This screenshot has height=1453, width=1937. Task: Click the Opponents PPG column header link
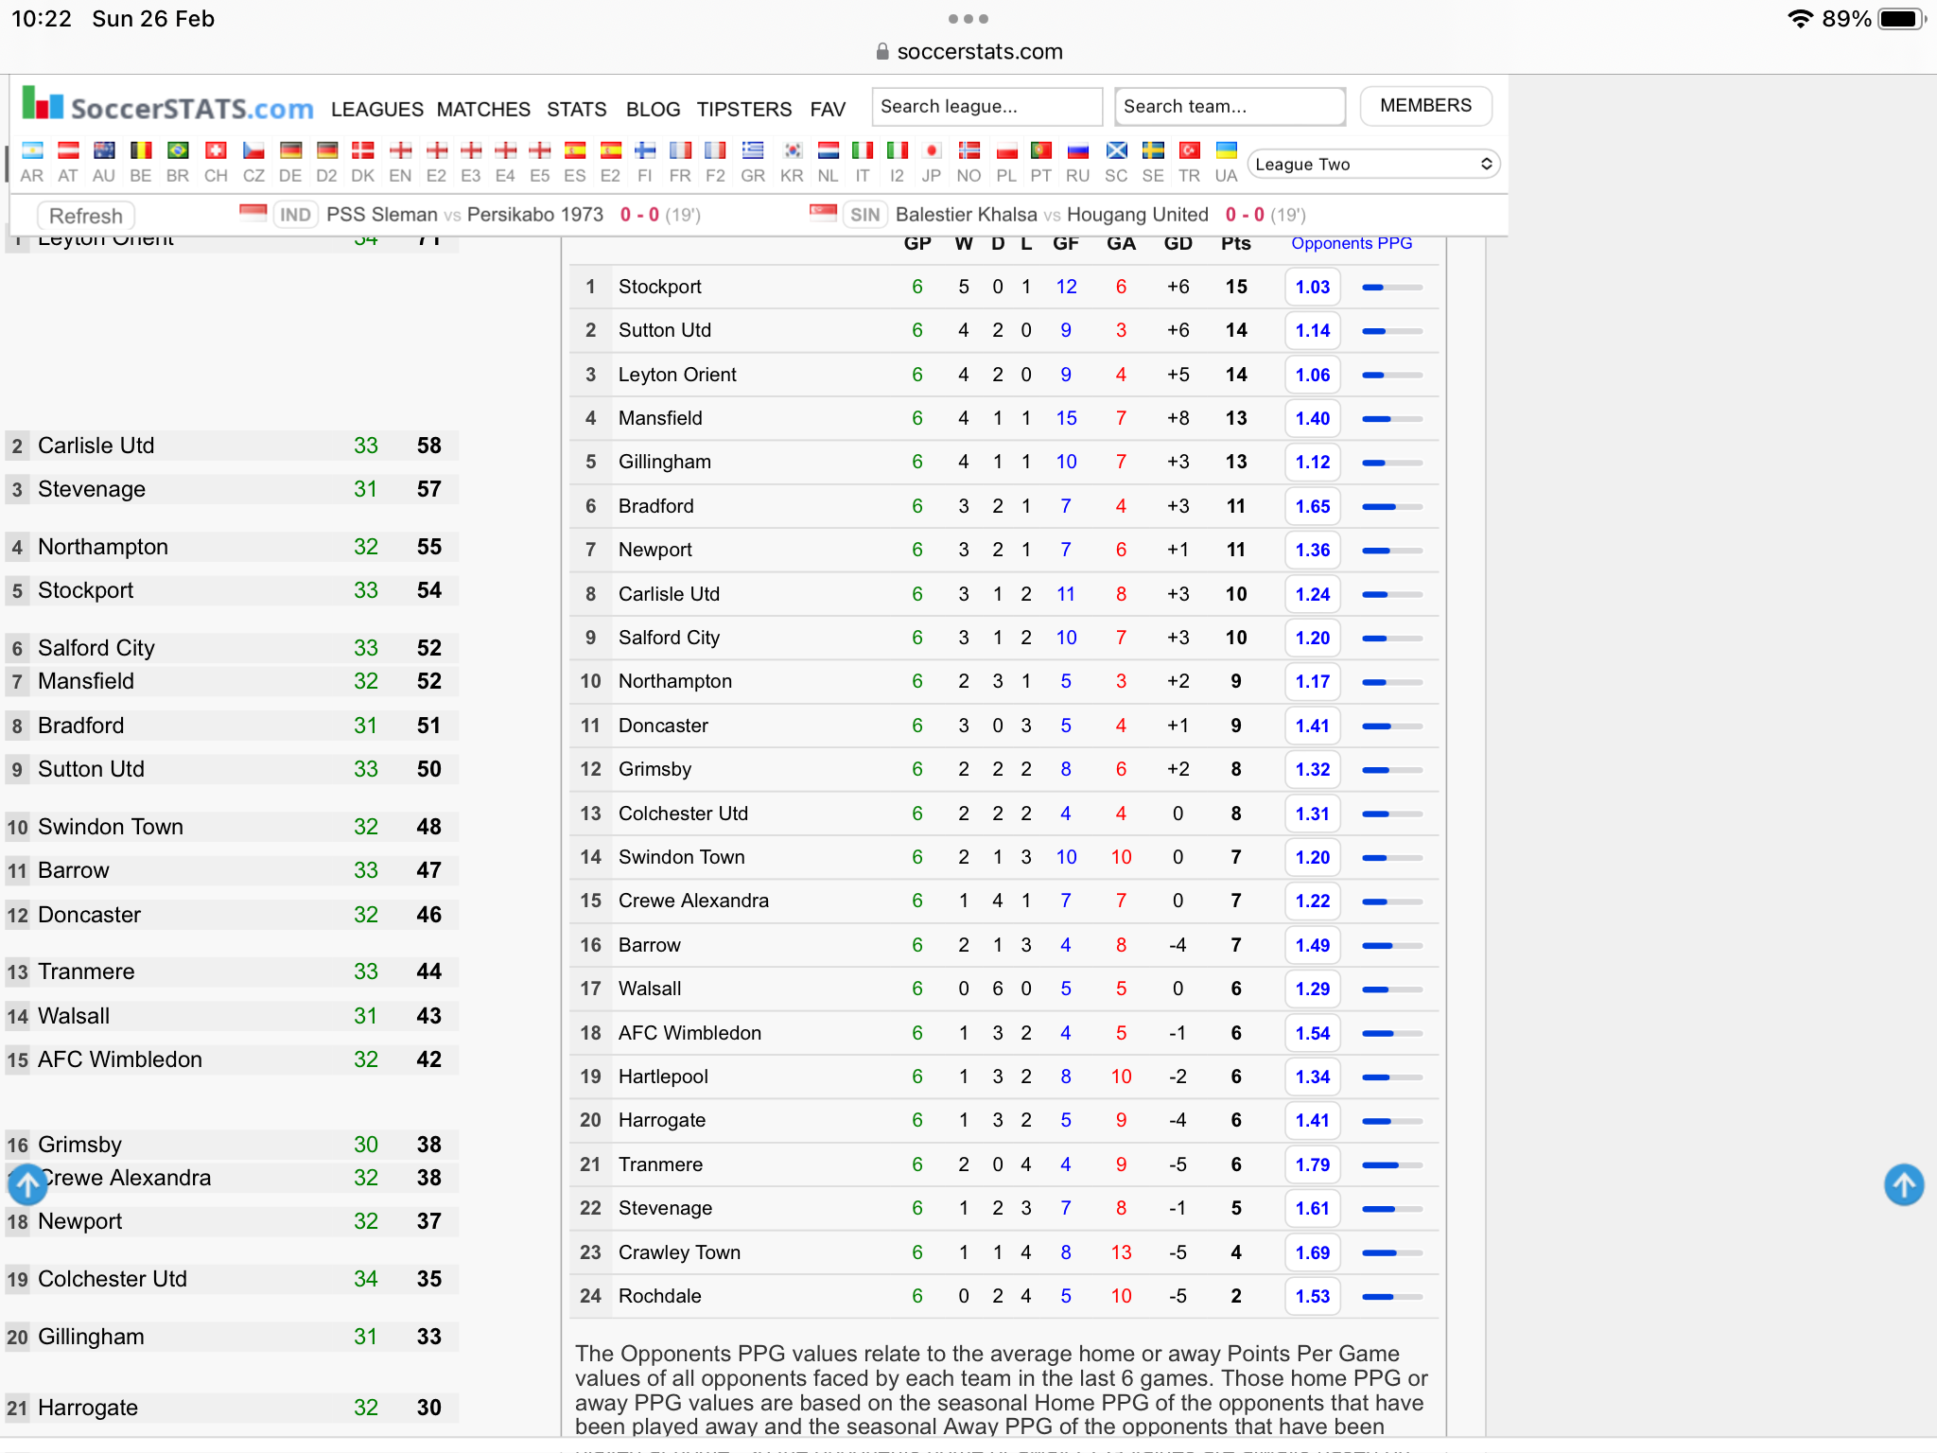pyautogui.click(x=1352, y=243)
